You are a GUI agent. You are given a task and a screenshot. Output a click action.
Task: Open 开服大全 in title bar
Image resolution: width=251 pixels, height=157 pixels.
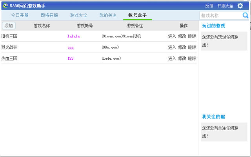coord(225,6)
